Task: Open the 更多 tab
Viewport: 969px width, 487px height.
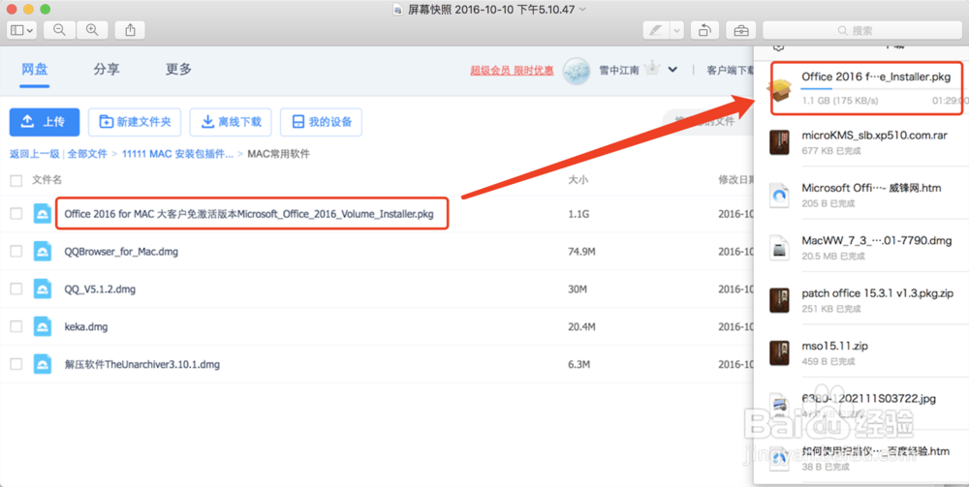Action: 178,69
